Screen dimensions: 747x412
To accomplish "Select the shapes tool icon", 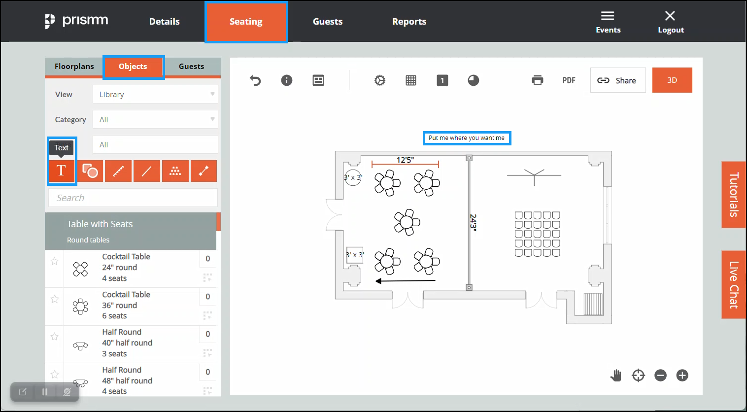I will click(x=90, y=171).
